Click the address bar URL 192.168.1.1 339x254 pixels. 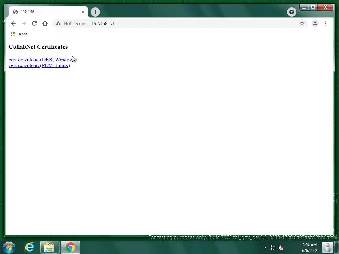[103, 23]
